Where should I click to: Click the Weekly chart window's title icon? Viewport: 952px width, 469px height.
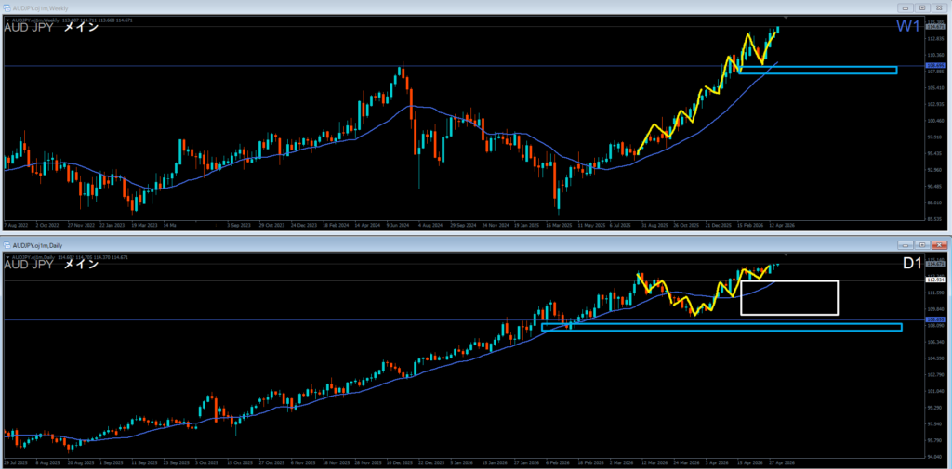[6, 7]
